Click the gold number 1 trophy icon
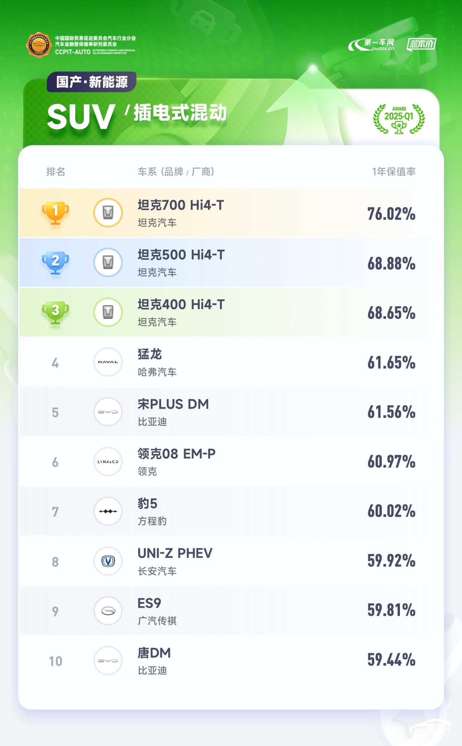The width and height of the screenshot is (462, 746). pyautogui.click(x=55, y=213)
